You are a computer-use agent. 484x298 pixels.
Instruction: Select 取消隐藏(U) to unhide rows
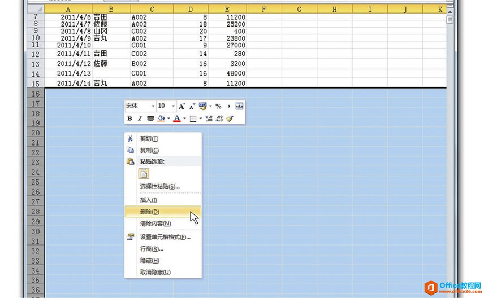click(163, 272)
